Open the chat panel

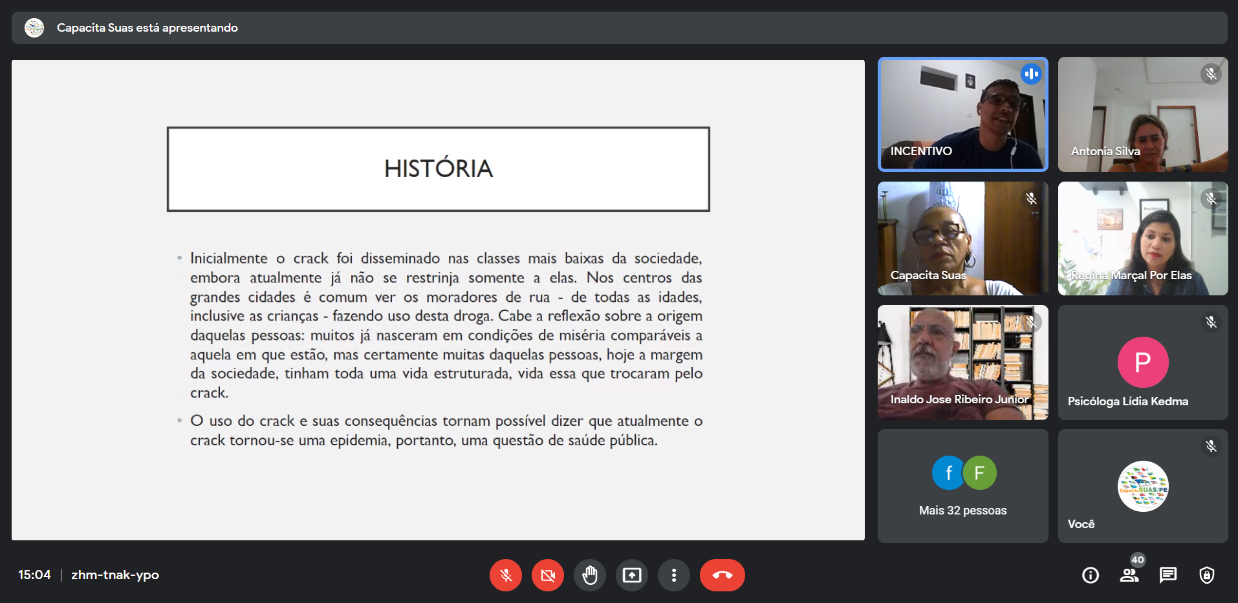pyautogui.click(x=1168, y=575)
